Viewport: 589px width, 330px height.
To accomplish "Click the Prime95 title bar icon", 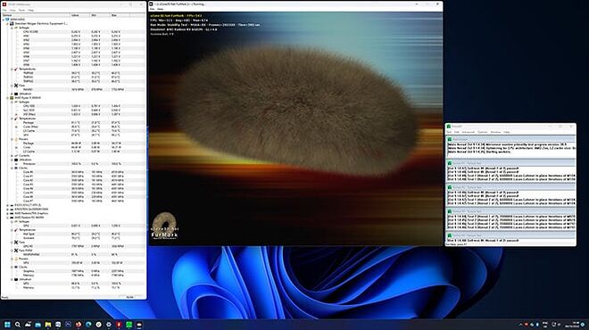I will pos(449,127).
